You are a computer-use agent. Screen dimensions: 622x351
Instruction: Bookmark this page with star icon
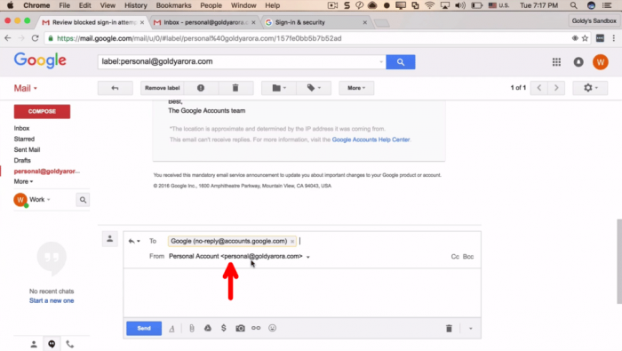pyautogui.click(x=585, y=38)
